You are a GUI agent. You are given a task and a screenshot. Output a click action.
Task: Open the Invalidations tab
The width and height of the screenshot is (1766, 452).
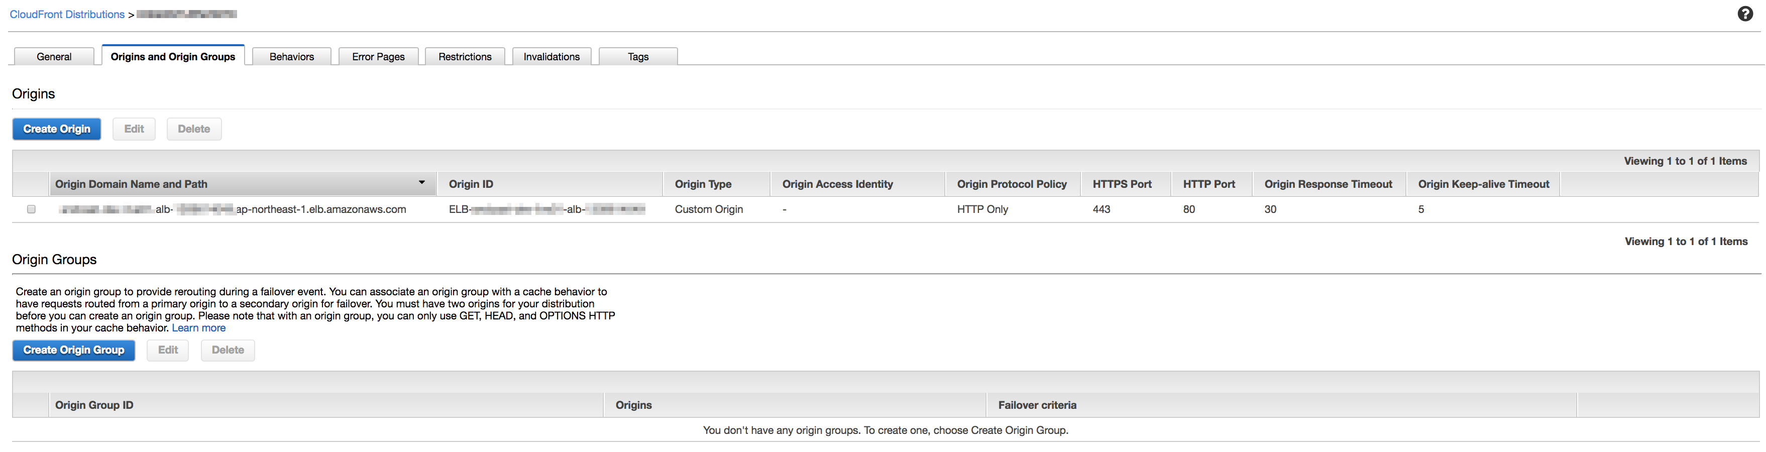pos(551,56)
